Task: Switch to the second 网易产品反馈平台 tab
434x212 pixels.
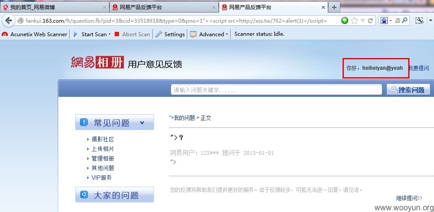Action: pos(164,7)
